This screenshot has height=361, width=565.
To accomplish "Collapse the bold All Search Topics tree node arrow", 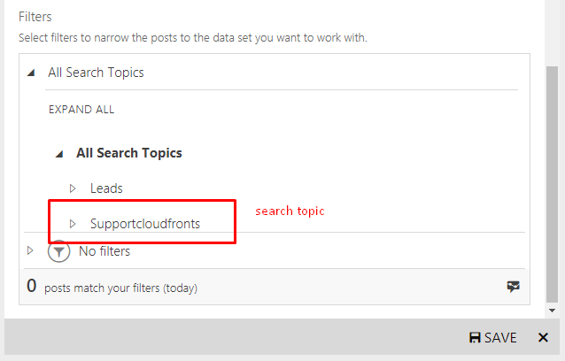I will click(x=59, y=154).
